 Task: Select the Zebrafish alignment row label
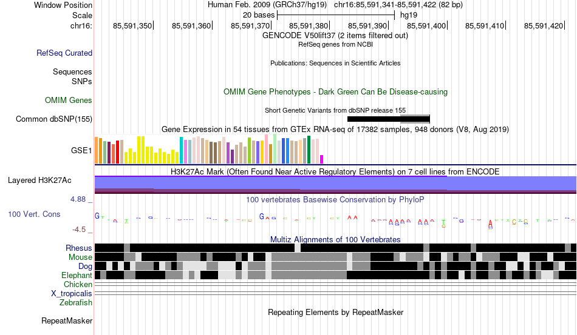[76, 303]
